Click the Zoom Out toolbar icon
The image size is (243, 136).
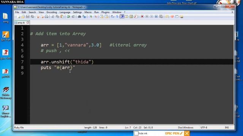click(95, 17)
